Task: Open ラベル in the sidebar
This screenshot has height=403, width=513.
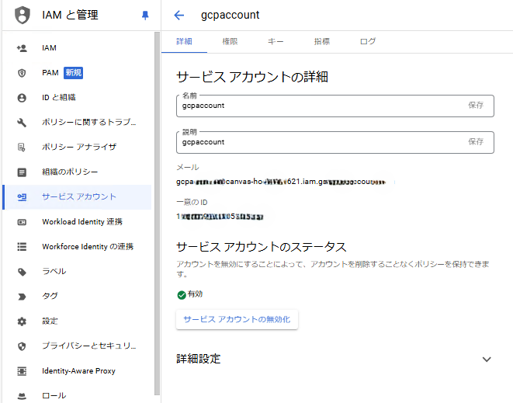Action: click(77, 272)
